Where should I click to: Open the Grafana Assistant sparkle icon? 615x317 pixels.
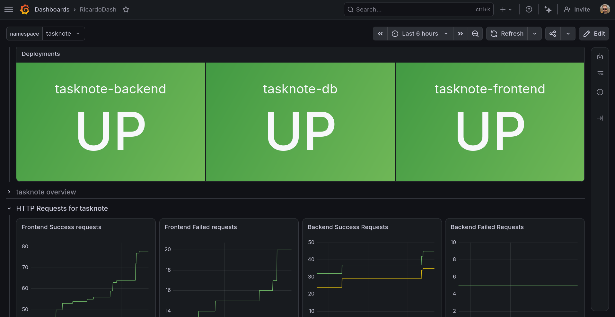[x=548, y=10]
